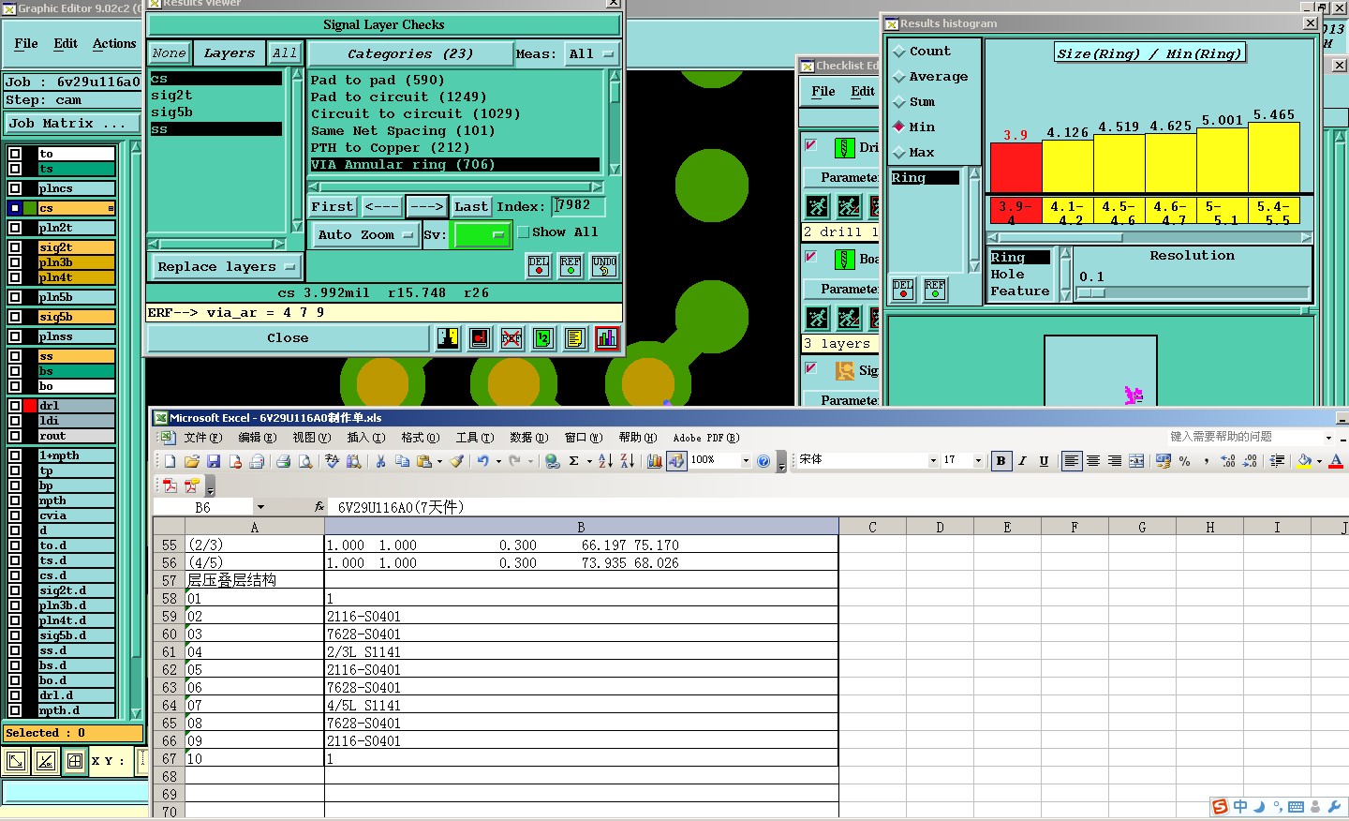This screenshot has width=1349, height=821.
Task: Click the REF icon in Results histogram
Action: (935, 290)
